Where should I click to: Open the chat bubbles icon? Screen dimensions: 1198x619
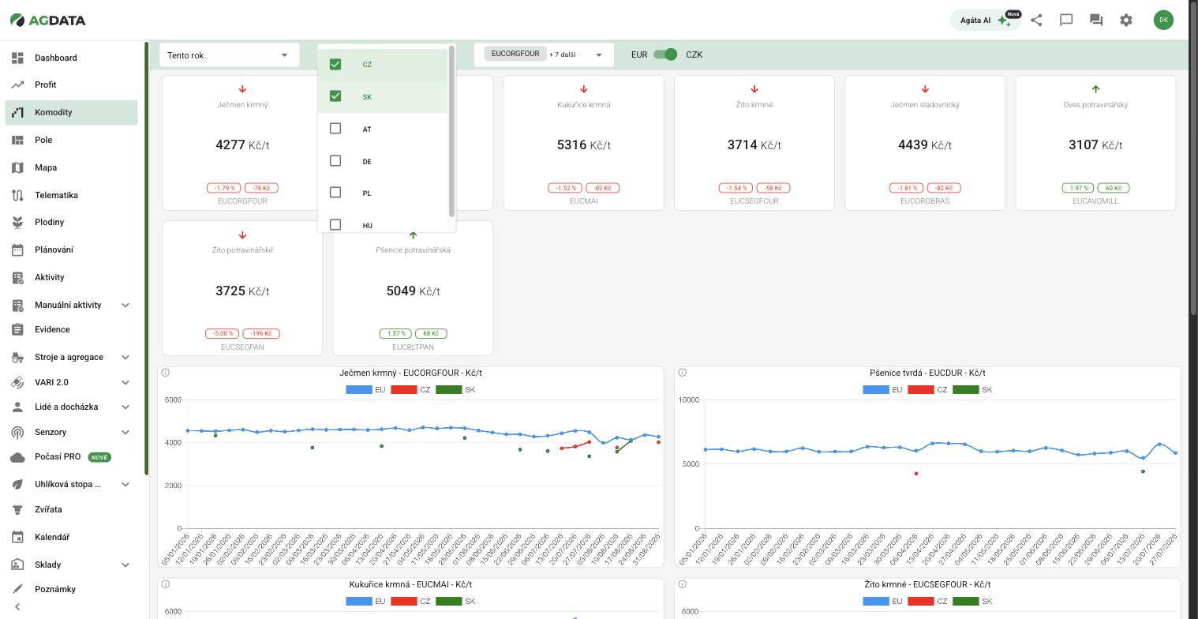tap(1096, 21)
